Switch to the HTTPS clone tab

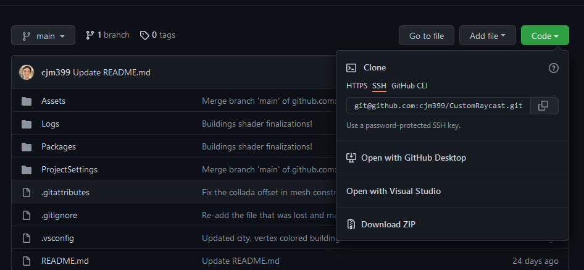357,86
